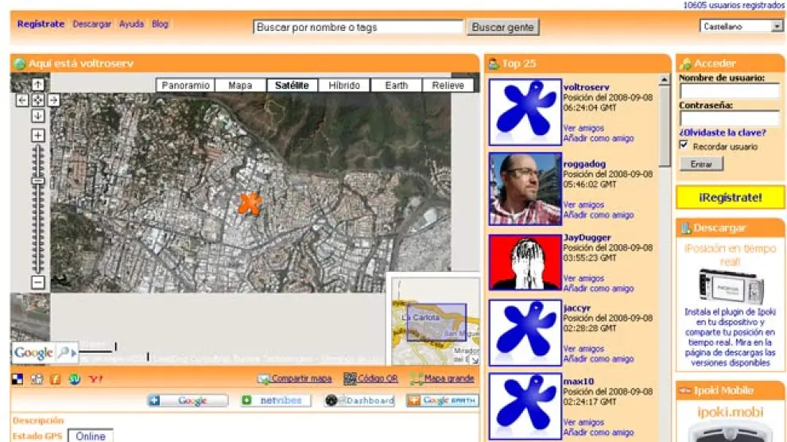
Task: Collapse the overview minimap corner arrow
Action: (474, 359)
